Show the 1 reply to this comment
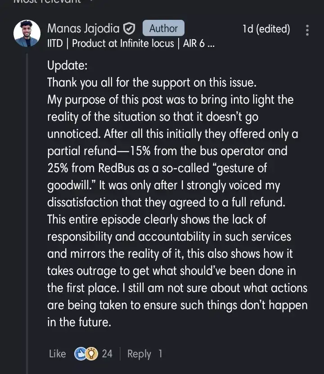 point(160,354)
